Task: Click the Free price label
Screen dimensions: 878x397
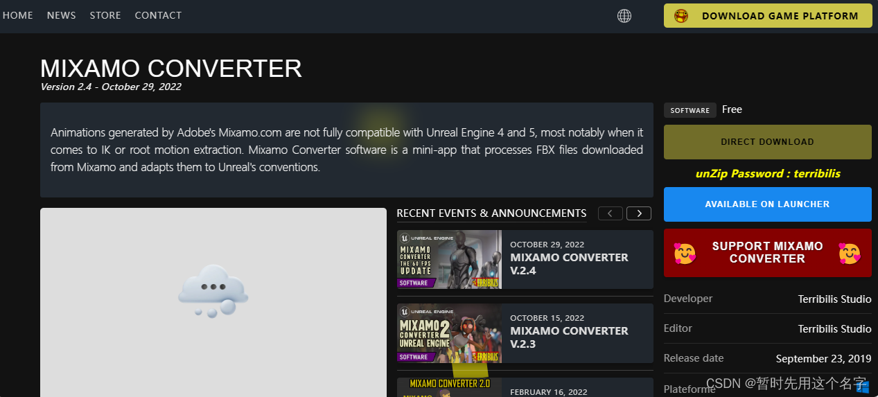Action: coord(732,109)
